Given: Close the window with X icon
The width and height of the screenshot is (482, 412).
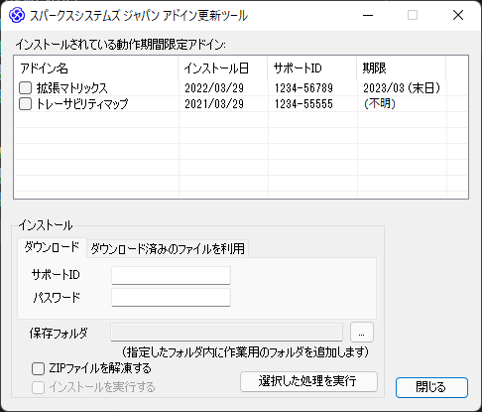Looking at the screenshot, I should [458, 15].
